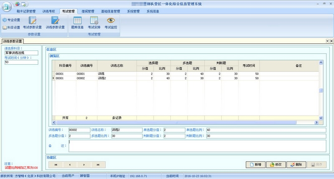This screenshot has width=334, height=179.
Task: Click the 单选题比例 input field
Action: pyautogui.click(x=266, y=130)
